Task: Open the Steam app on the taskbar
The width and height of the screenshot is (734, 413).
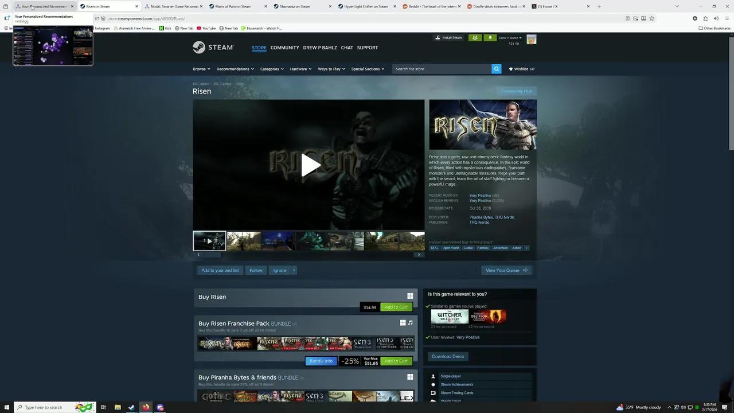Action: 131,407
